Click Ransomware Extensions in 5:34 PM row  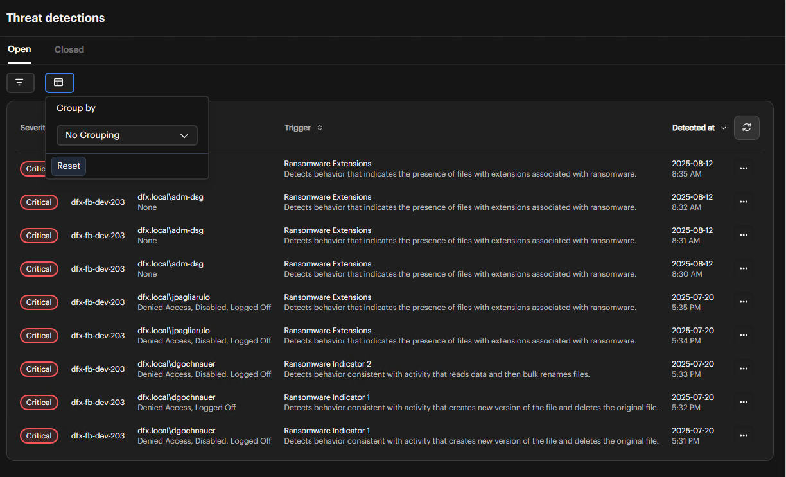327,331
